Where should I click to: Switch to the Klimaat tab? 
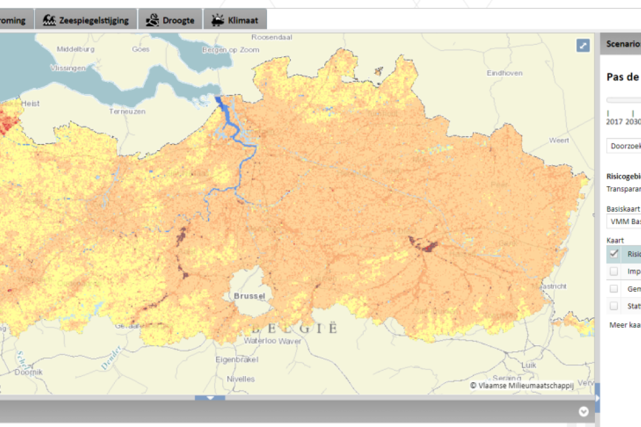point(236,19)
